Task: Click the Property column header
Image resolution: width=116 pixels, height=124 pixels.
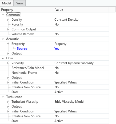Action: [27, 10]
